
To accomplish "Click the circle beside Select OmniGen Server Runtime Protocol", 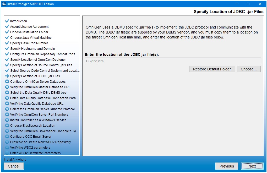I will (7, 109).
